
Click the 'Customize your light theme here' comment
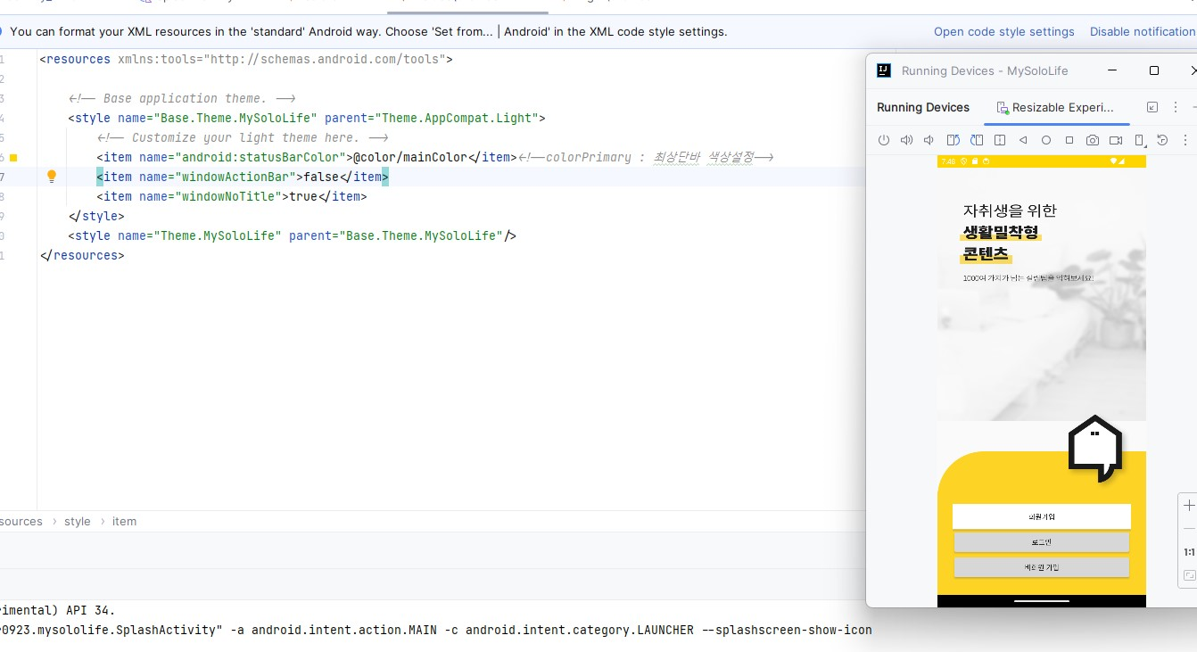pos(242,137)
